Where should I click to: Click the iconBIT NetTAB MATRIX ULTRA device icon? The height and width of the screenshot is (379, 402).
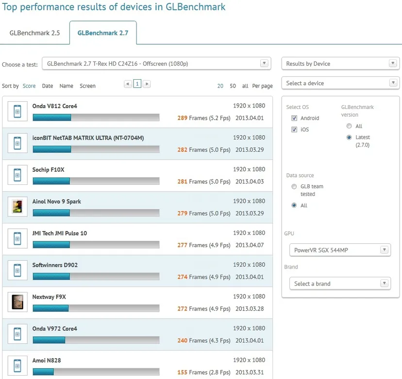point(17,143)
